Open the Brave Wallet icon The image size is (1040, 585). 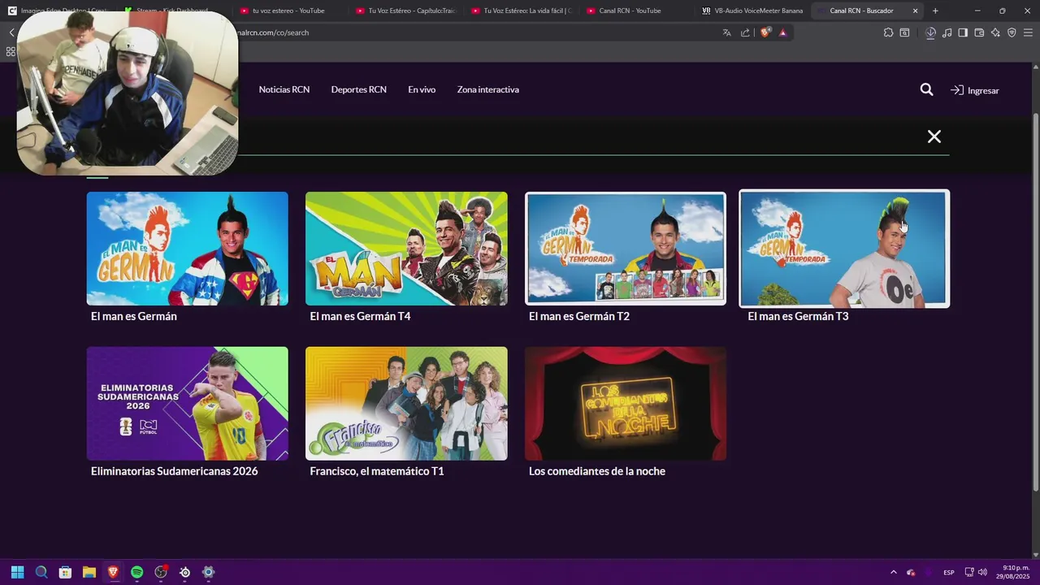(979, 32)
